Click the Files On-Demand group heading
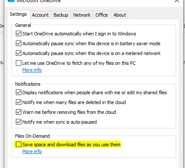 point(32,136)
